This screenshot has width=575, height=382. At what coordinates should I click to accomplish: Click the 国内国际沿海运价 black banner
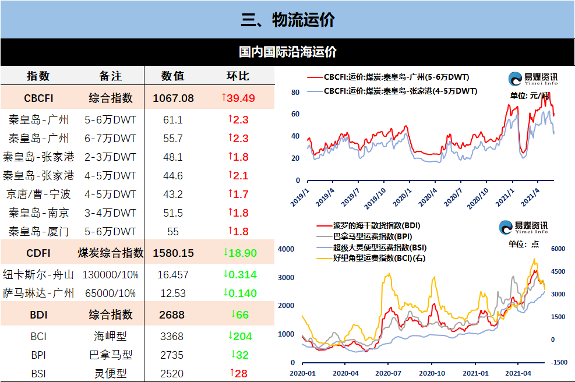pyautogui.click(x=288, y=52)
